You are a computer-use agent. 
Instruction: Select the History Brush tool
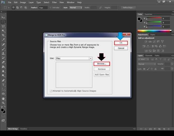click(x=3, y=58)
